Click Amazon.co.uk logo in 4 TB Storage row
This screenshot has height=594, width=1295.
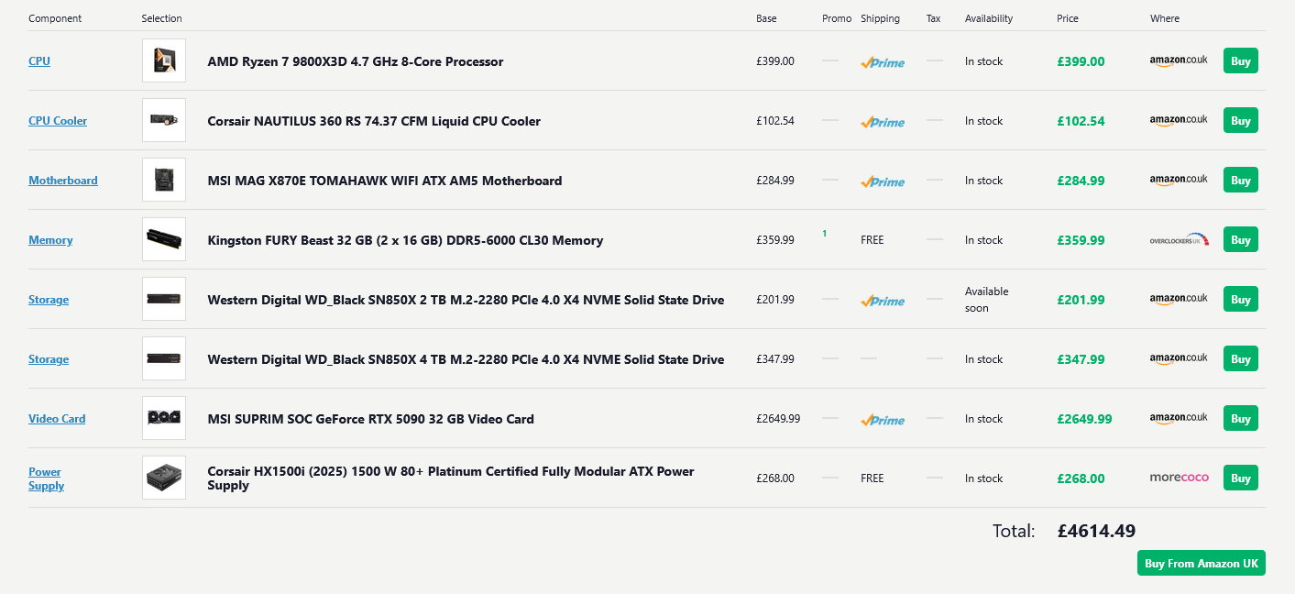(1179, 358)
